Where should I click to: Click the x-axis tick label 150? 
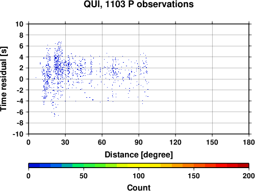[212, 142]
